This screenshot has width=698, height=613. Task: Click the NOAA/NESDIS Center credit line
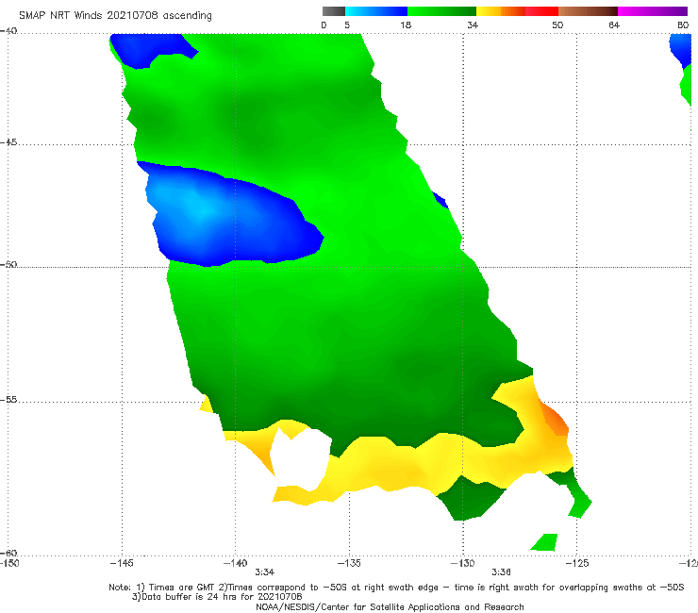390,607
